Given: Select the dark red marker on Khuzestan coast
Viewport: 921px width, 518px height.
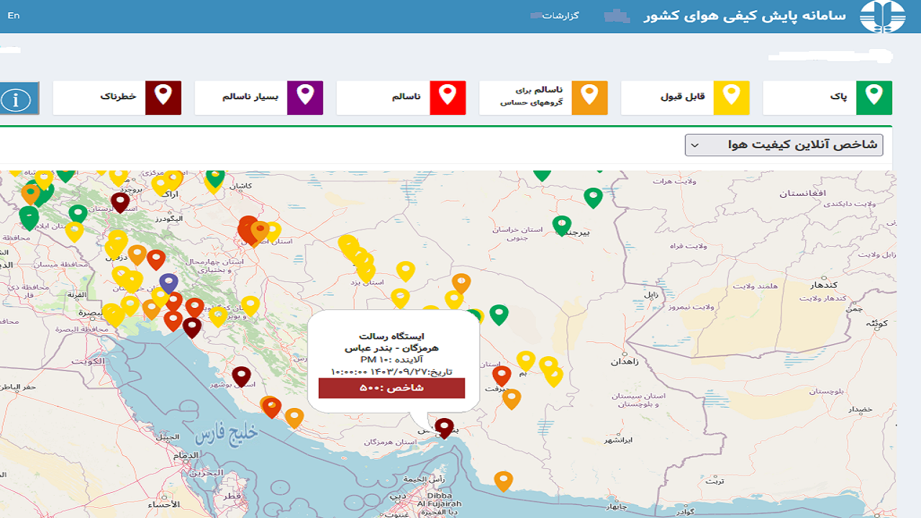Looking at the screenshot, I should 191,327.
